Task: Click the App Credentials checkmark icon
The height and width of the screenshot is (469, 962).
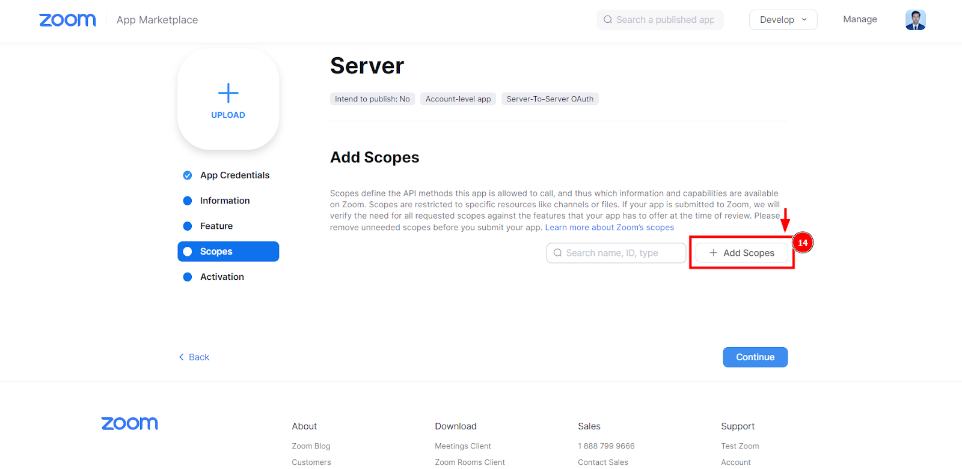Action: pyautogui.click(x=188, y=175)
